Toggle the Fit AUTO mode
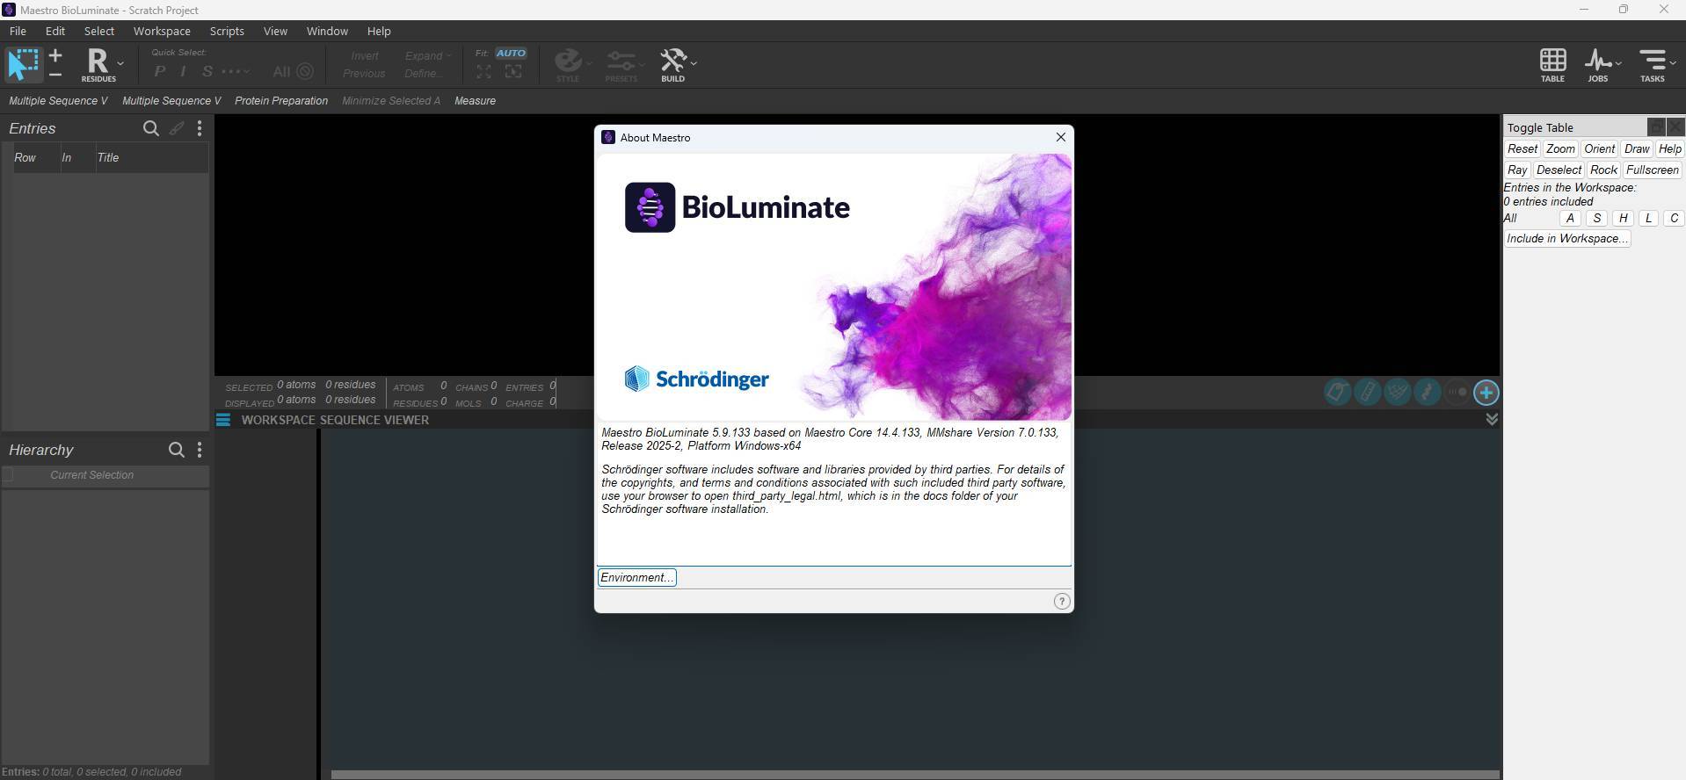The width and height of the screenshot is (1686, 780). coord(511,53)
